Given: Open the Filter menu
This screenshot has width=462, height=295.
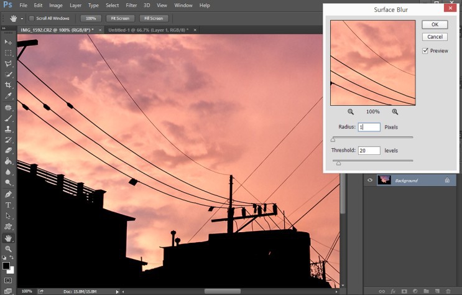Looking at the screenshot, I should pyautogui.click(x=131, y=5).
